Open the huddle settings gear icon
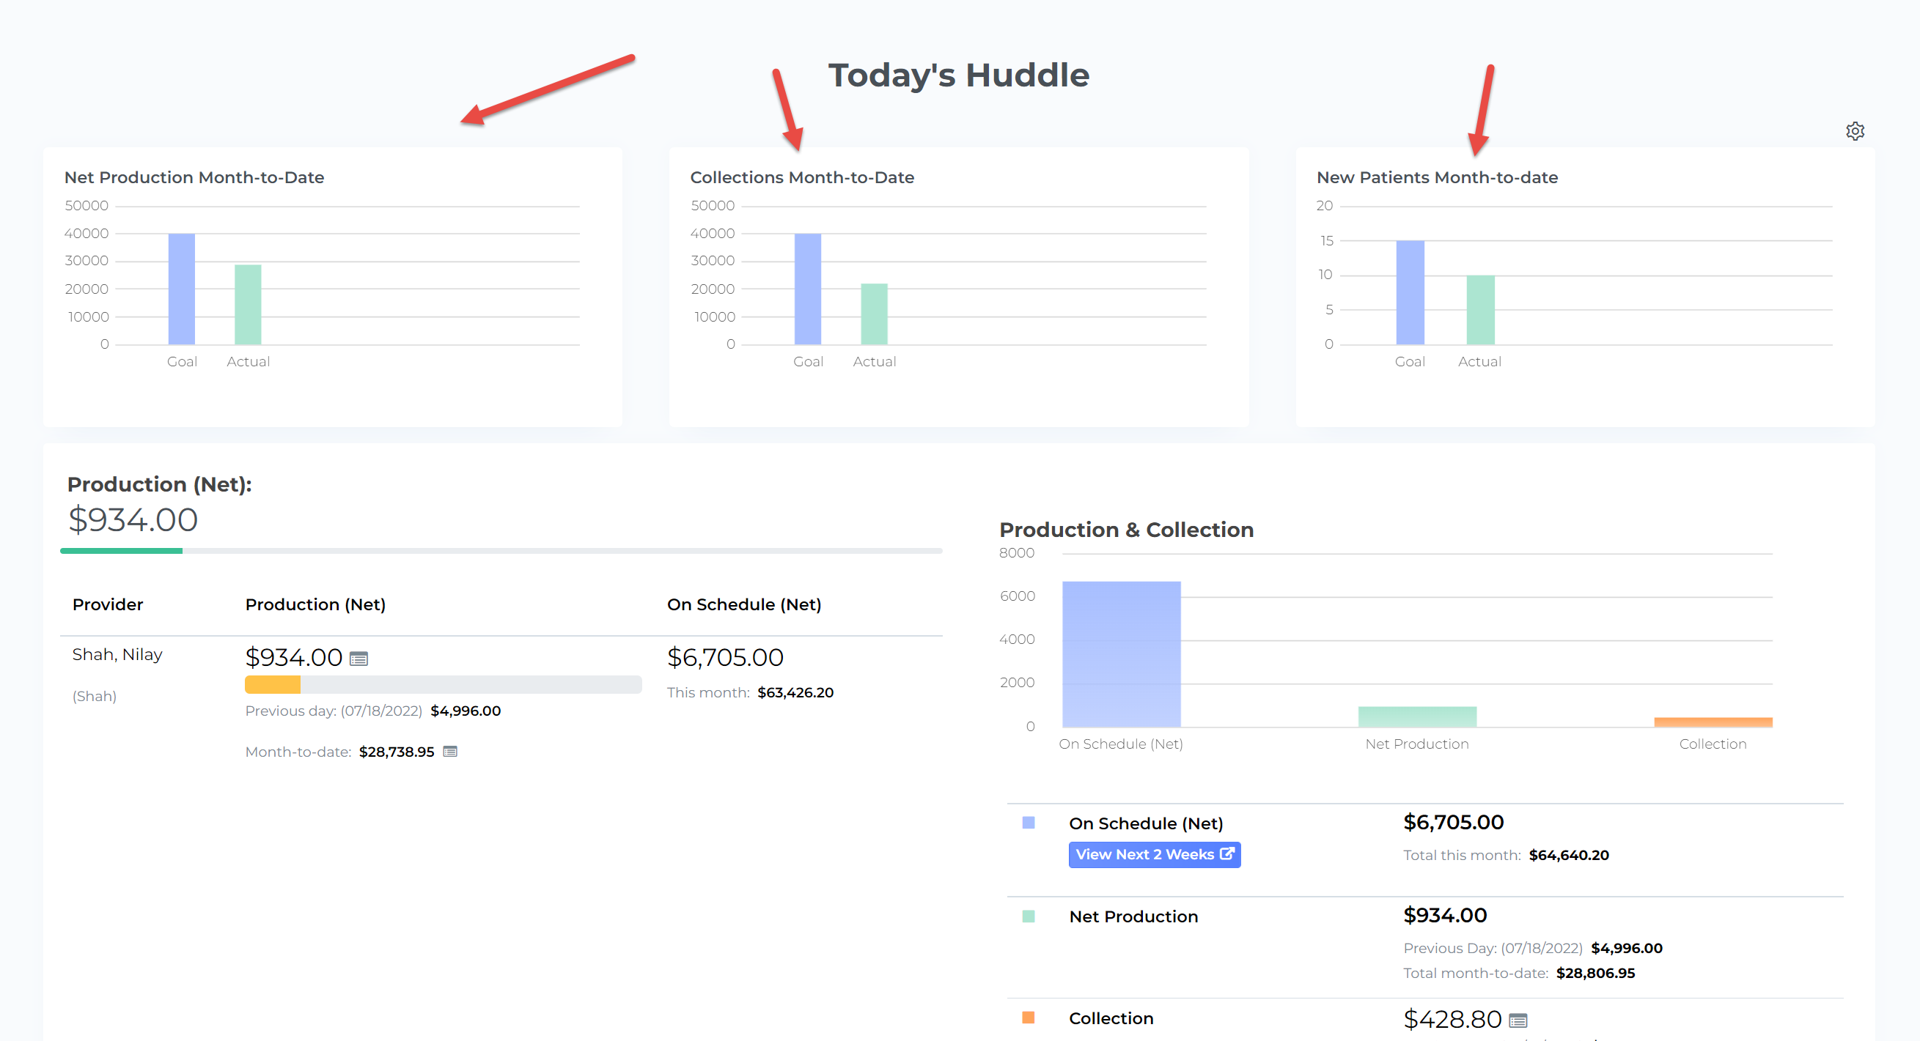This screenshot has width=1920, height=1041. [x=1855, y=131]
